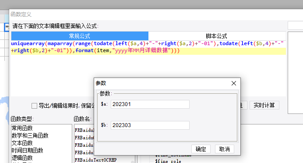Image resolution: width=303 pixels, height=163 pixels.
Task: Select 文本函数 category
Action: coord(22,143)
